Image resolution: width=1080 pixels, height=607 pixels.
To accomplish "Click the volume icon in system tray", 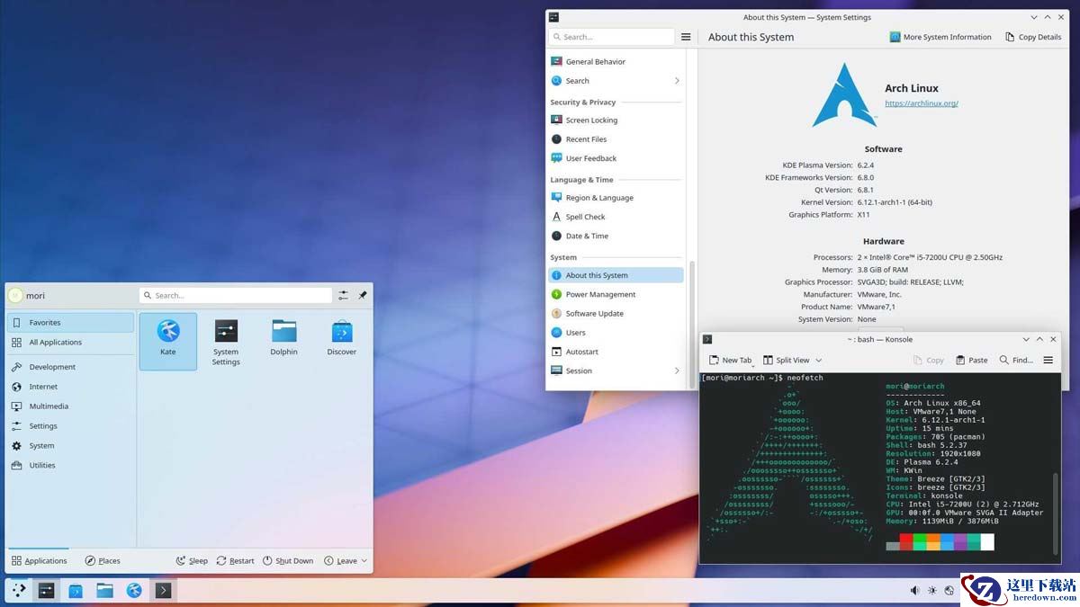I will pos(914,591).
